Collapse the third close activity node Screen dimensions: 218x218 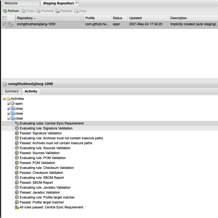coord(8,119)
